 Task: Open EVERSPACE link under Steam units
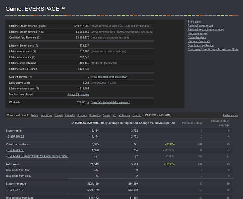click(x=16, y=137)
